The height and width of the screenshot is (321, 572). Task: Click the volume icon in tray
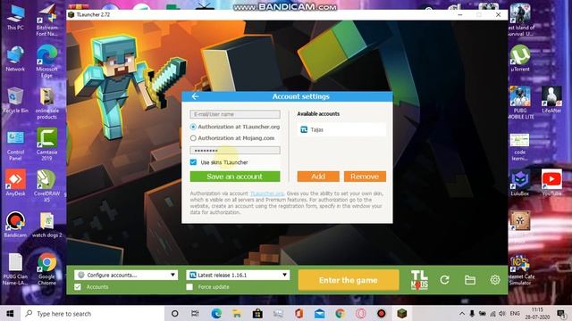pyautogui.click(x=502, y=313)
